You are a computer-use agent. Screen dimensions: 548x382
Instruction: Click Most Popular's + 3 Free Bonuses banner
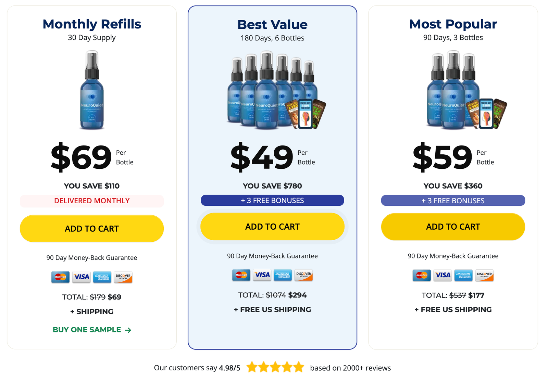point(453,201)
